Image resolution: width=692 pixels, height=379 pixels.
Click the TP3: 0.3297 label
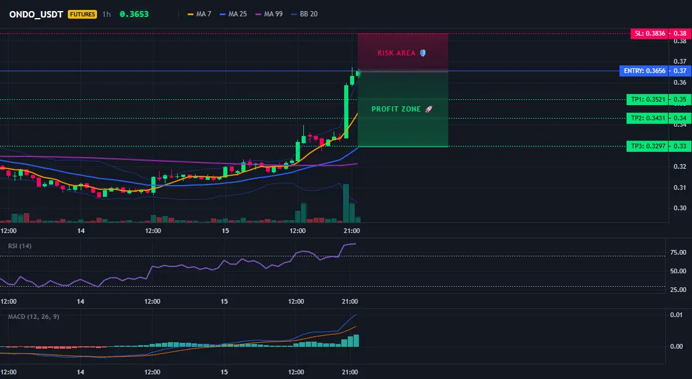(x=648, y=146)
